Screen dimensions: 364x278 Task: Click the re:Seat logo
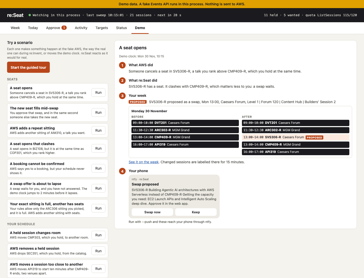click(x=15, y=15)
